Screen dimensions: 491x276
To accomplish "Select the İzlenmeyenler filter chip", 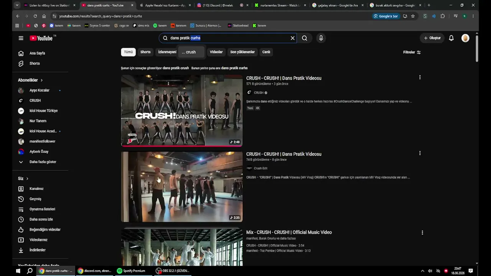I will coord(167,52).
